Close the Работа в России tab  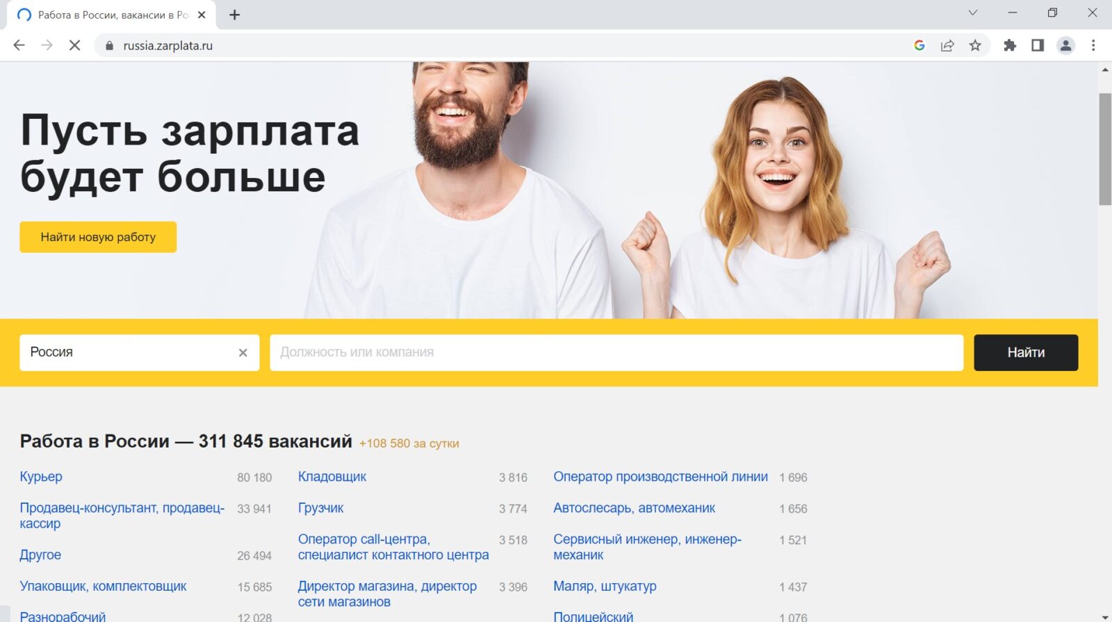tap(202, 15)
